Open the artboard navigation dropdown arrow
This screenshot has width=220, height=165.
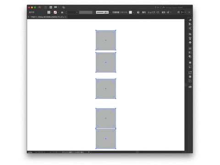[50, 152]
